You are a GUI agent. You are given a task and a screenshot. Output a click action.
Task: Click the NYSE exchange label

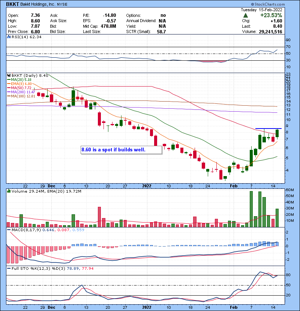(x=62, y=4)
